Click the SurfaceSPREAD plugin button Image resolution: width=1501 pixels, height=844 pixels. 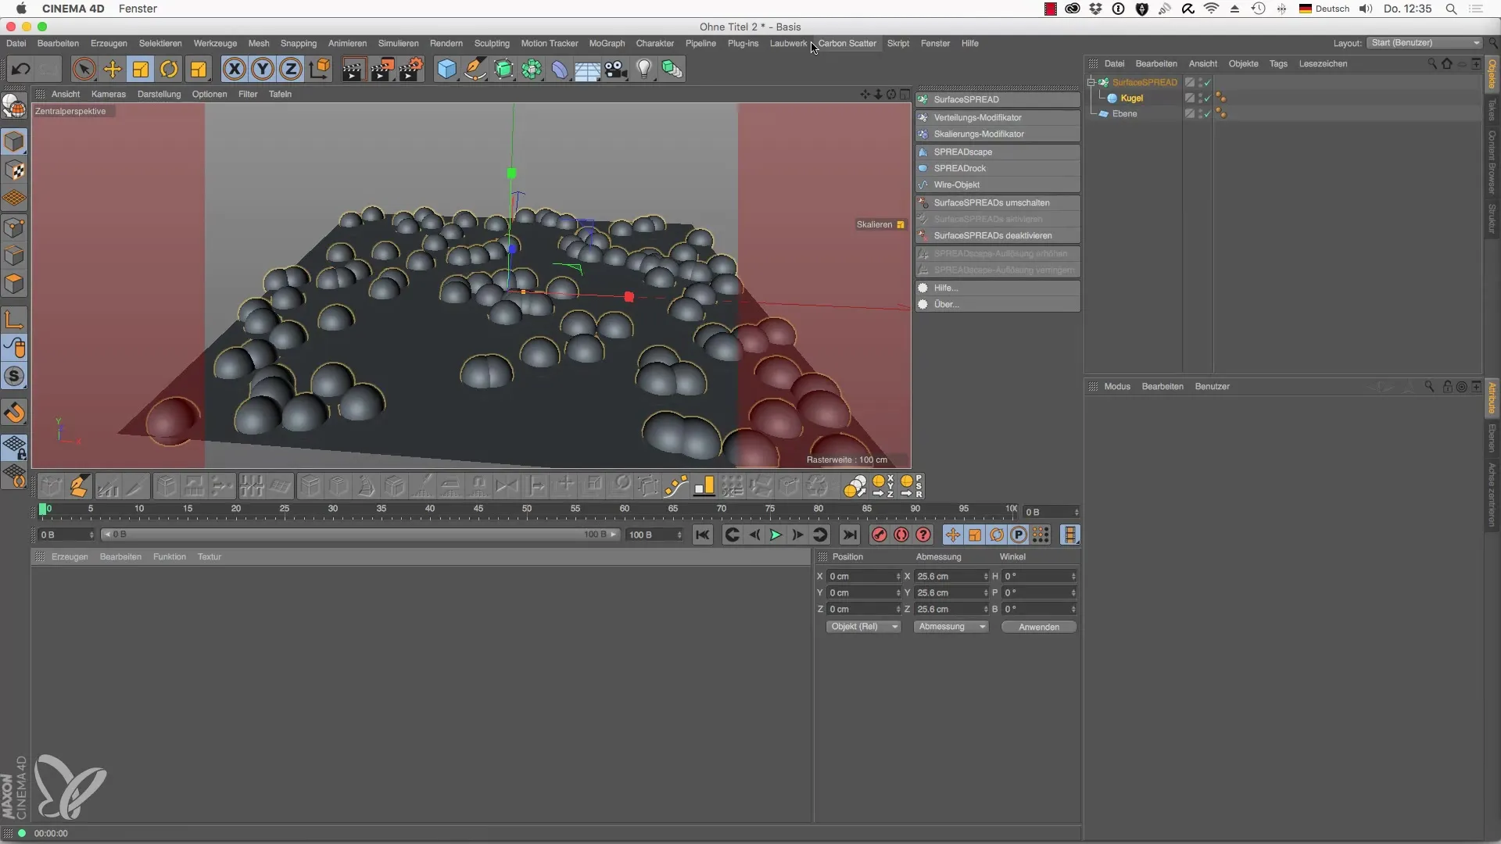pyautogui.click(x=998, y=99)
